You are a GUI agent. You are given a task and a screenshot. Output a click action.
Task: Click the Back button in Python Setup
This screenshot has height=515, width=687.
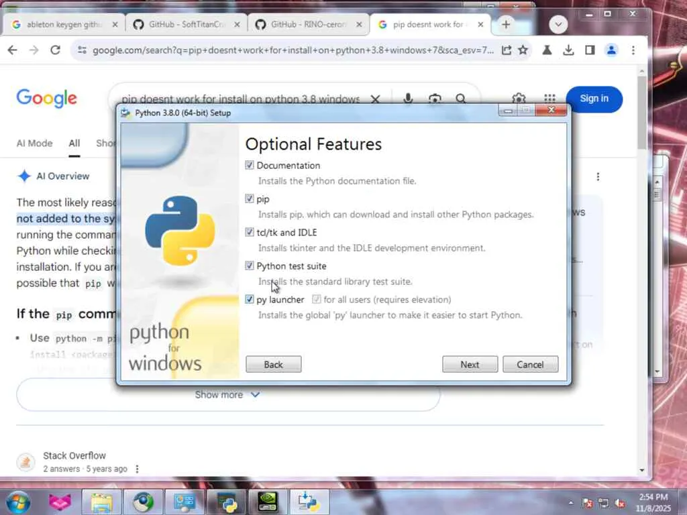(x=274, y=364)
